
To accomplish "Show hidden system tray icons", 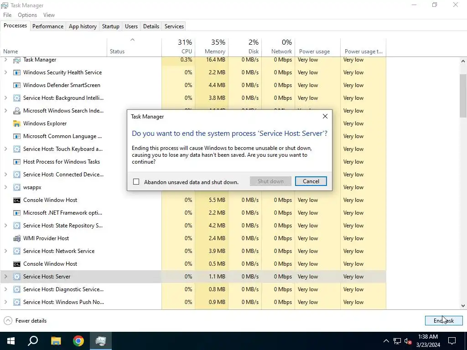I will click(x=386, y=341).
